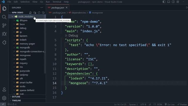
Task: Click the Run icon at editor top right
Action: 187,8
